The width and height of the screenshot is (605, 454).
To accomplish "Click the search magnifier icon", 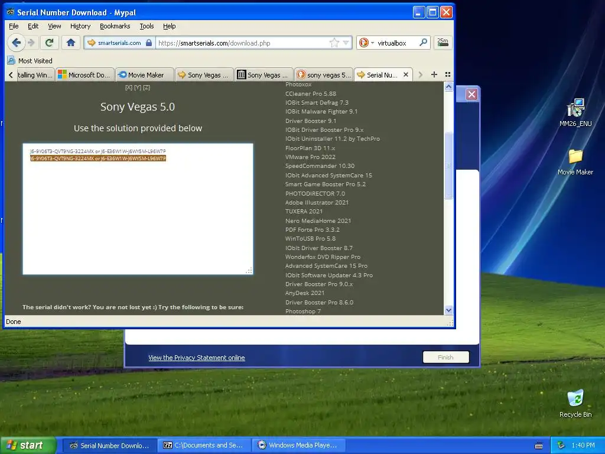I will 423,43.
